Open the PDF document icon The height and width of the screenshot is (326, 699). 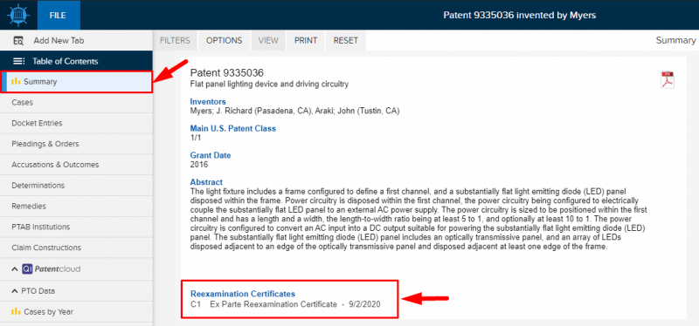tap(668, 80)
